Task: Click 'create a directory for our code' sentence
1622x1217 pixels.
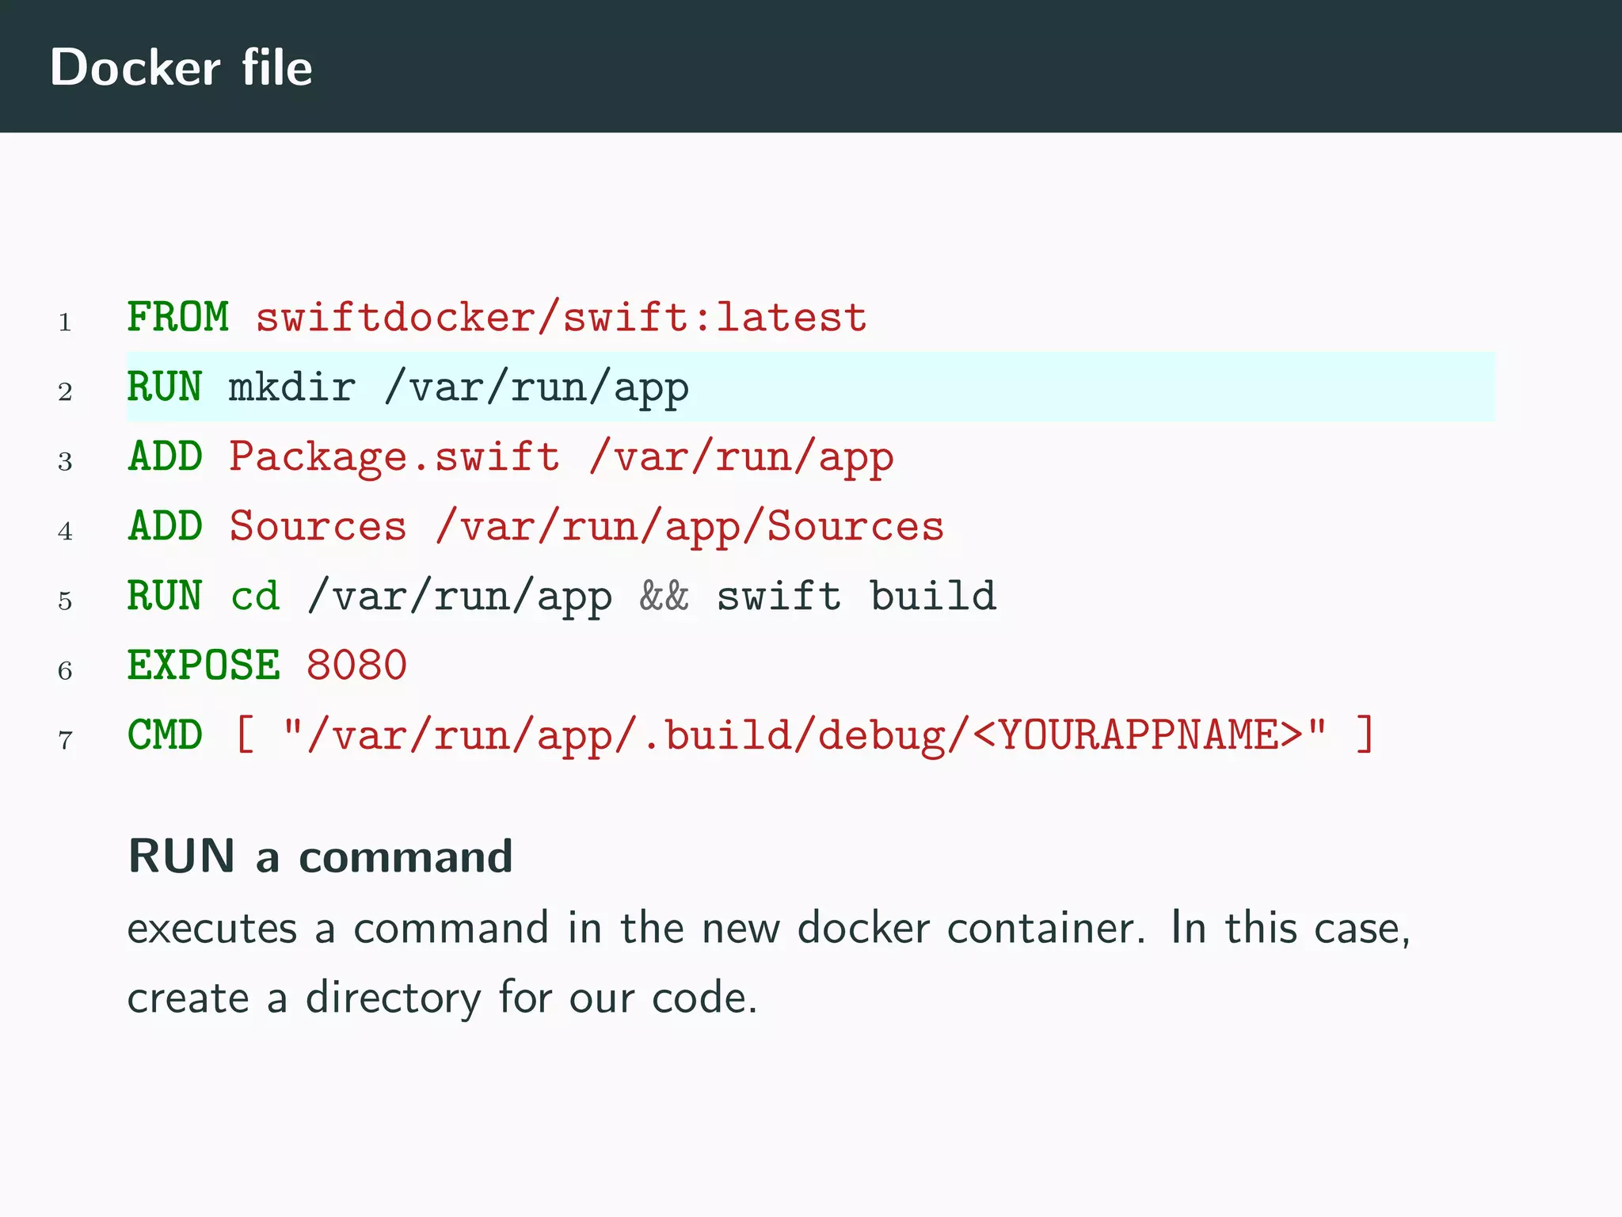Action: tap(442, 998)
